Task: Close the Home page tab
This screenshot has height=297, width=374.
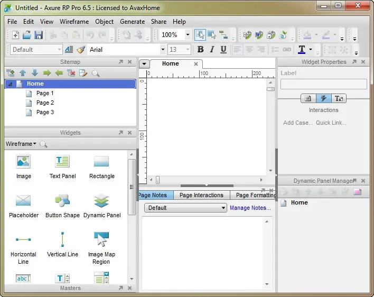Action: pyautogui.click(x=196, y=64)
